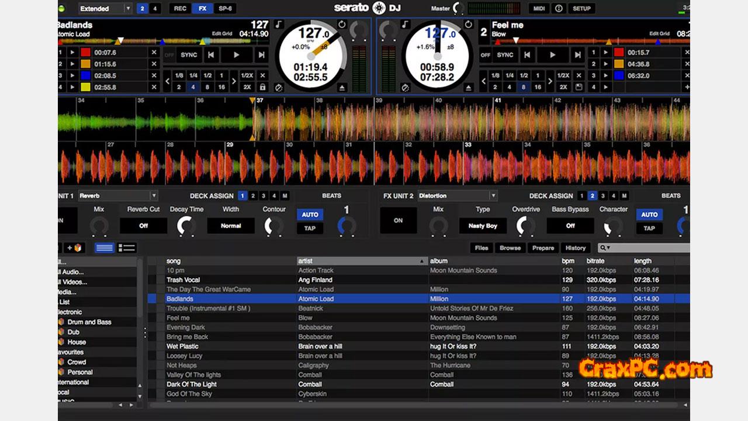Enable AUTO beats in FX Unit 1

click(310, 215)
